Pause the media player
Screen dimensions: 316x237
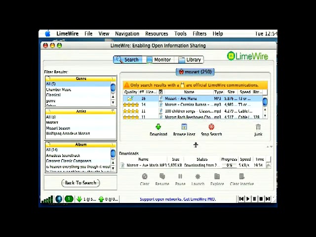click(255, 199)
